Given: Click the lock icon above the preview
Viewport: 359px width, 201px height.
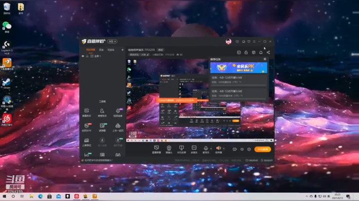Looking at the screenshot, I should click(x=246, y=53).
